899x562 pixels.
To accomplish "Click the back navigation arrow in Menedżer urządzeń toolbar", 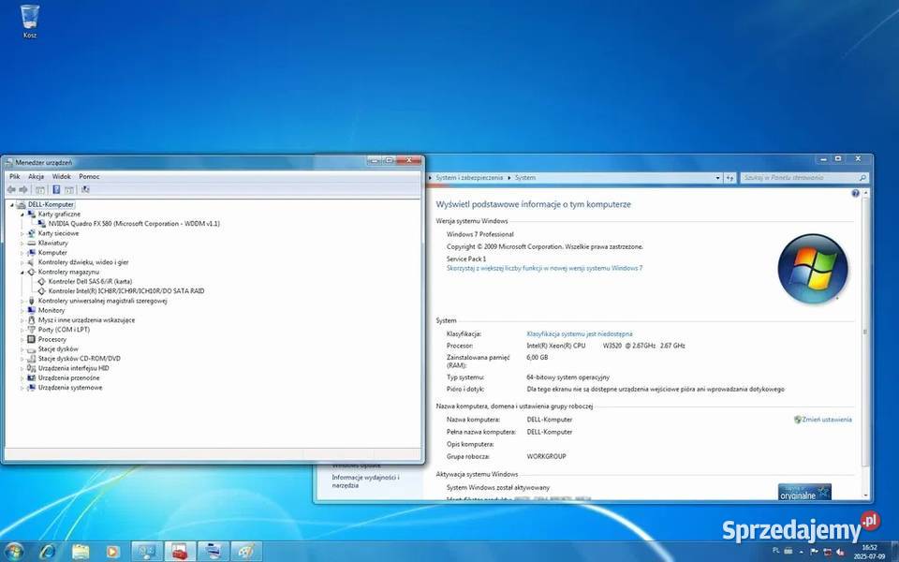I will (x=11, y=190).
